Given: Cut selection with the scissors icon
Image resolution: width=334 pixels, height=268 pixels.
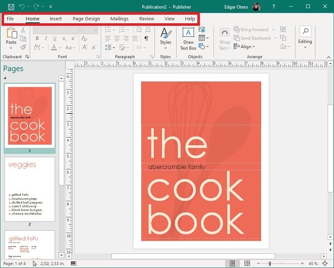Looking at the screenshot, I should pyautogui.click(x=23, y=30).
